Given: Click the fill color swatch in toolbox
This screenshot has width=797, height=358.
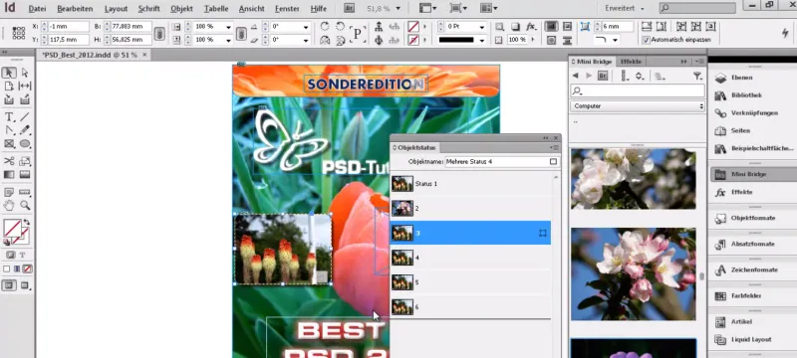Looking at the screenshot, I should [12, 228].
